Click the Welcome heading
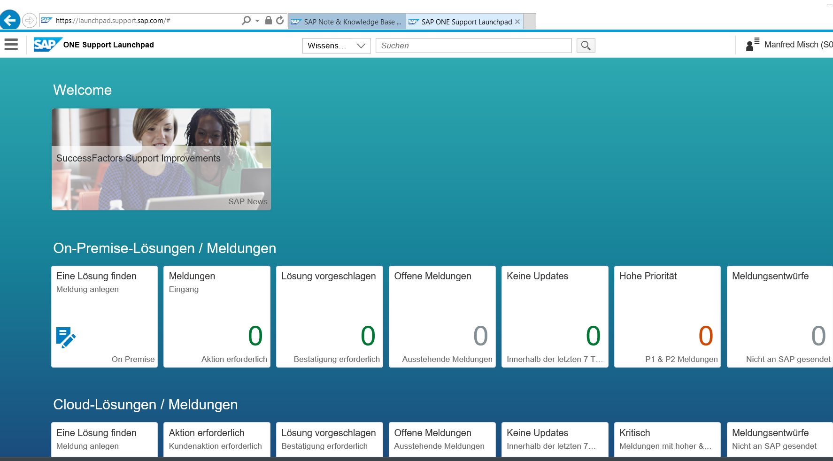 tap(83, 90)
